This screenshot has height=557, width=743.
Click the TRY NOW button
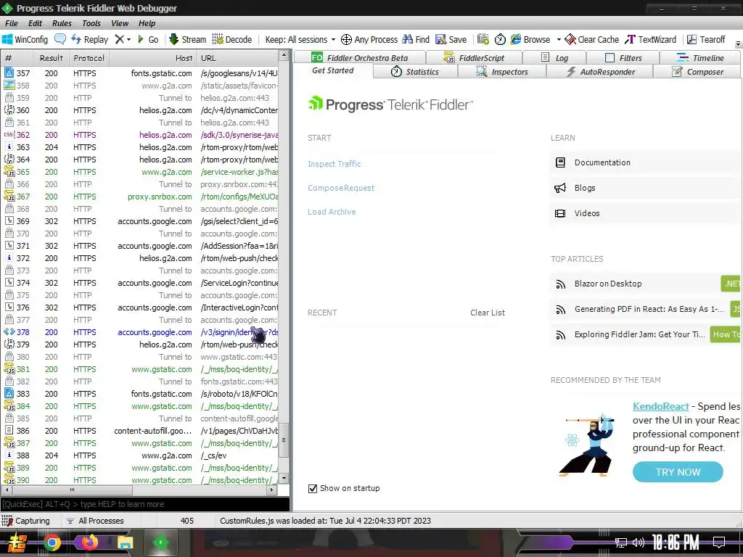click(x=678, y=472)
